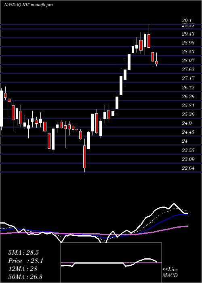The image size is (202, 283).
Task: Click the NASDAQ HIV munafa.pro title text
Action: coord(28,5)
